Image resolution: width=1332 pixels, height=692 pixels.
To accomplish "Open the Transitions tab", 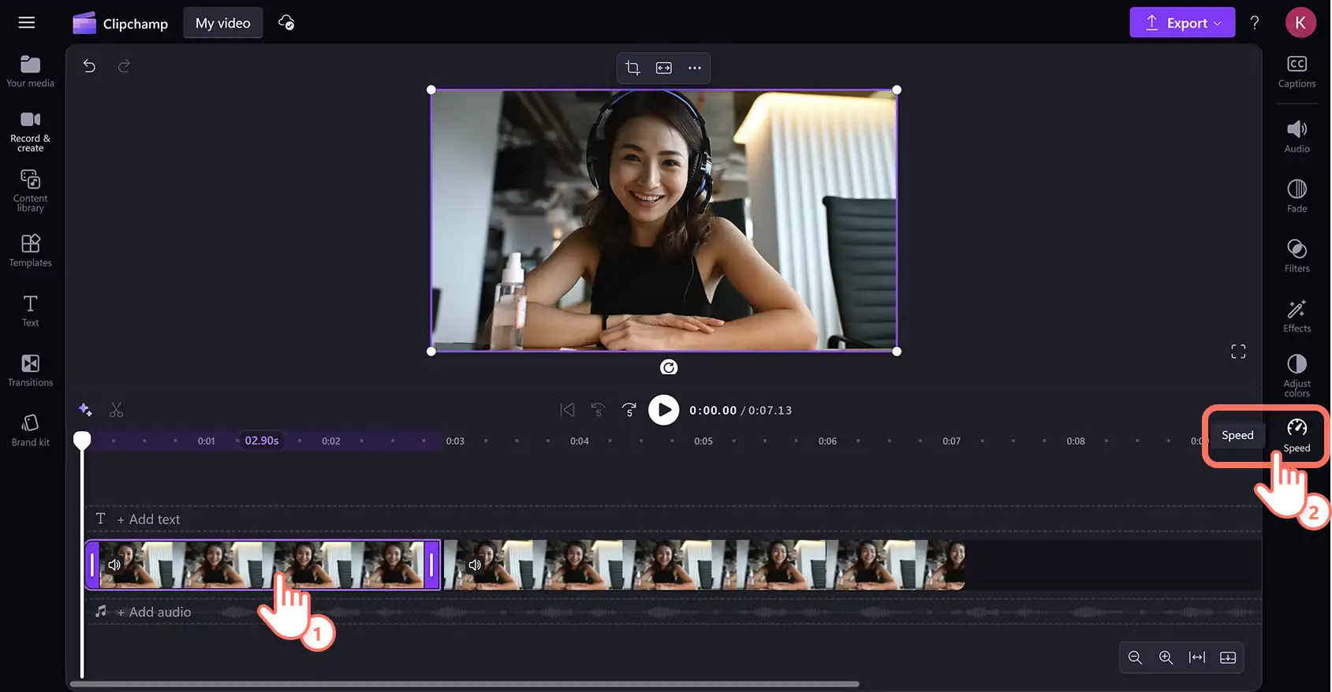I will (x=31, y=370).
